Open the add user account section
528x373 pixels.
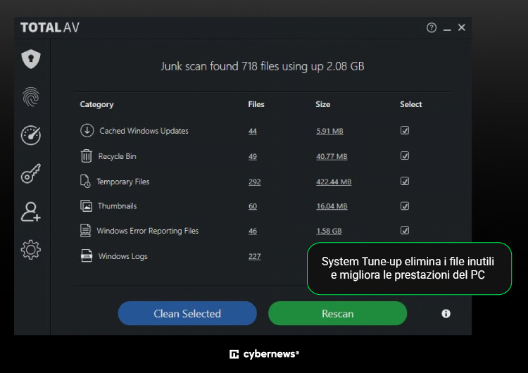coord(31,212)
